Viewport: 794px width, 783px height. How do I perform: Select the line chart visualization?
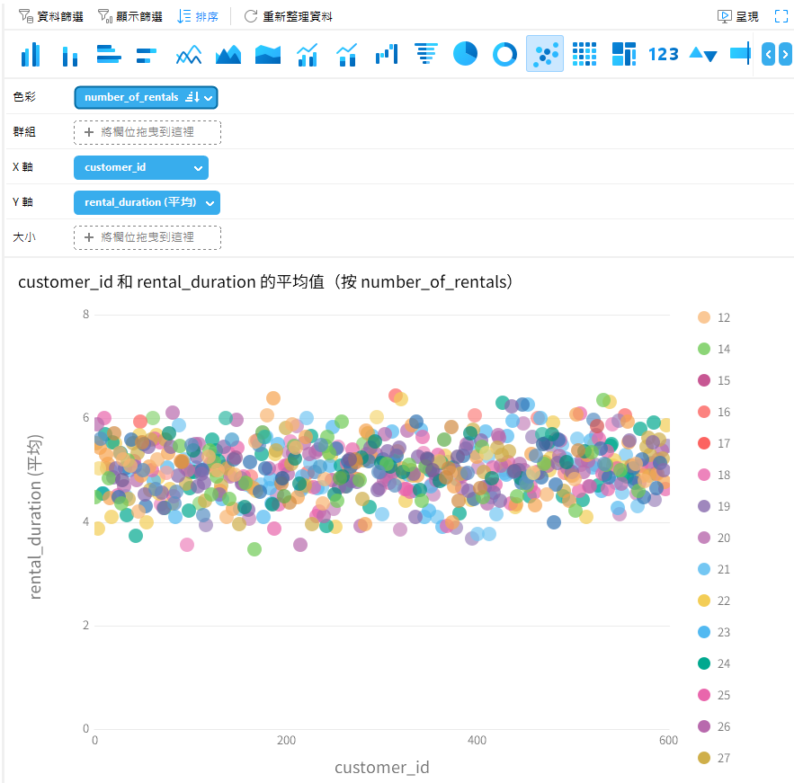click(188, 54)
